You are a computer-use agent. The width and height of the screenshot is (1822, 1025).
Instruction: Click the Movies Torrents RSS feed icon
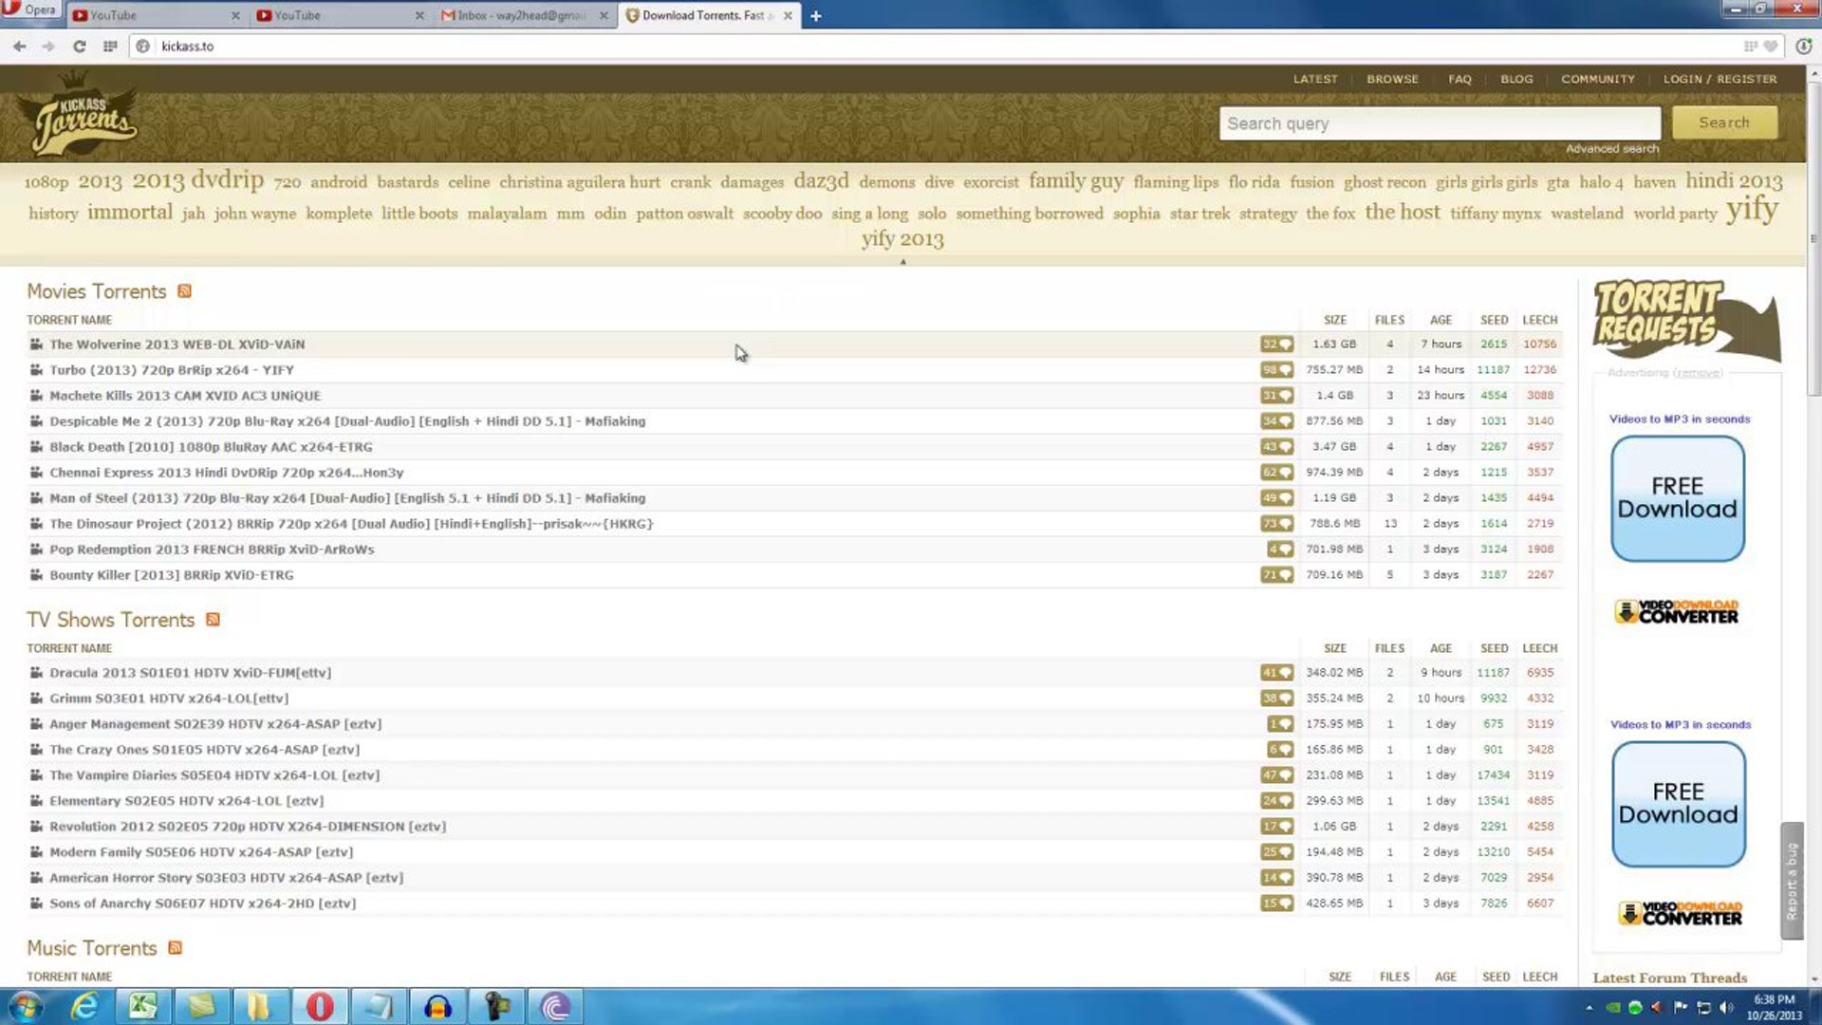[184, 291]
